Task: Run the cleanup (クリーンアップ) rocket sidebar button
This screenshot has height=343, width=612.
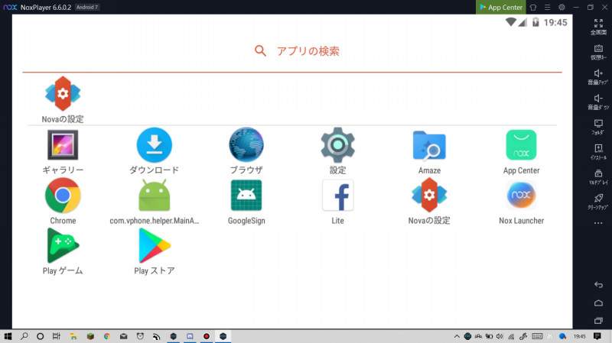Action: pos(598,202)
